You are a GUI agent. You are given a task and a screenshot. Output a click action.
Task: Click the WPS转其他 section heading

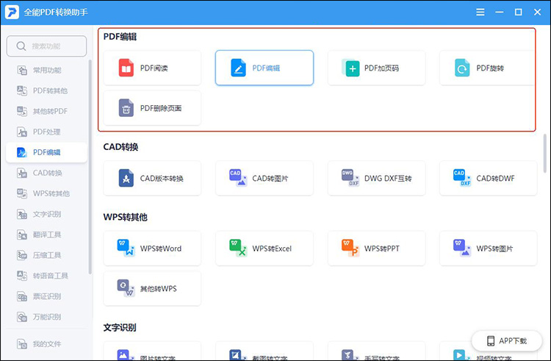coord(125,217)
